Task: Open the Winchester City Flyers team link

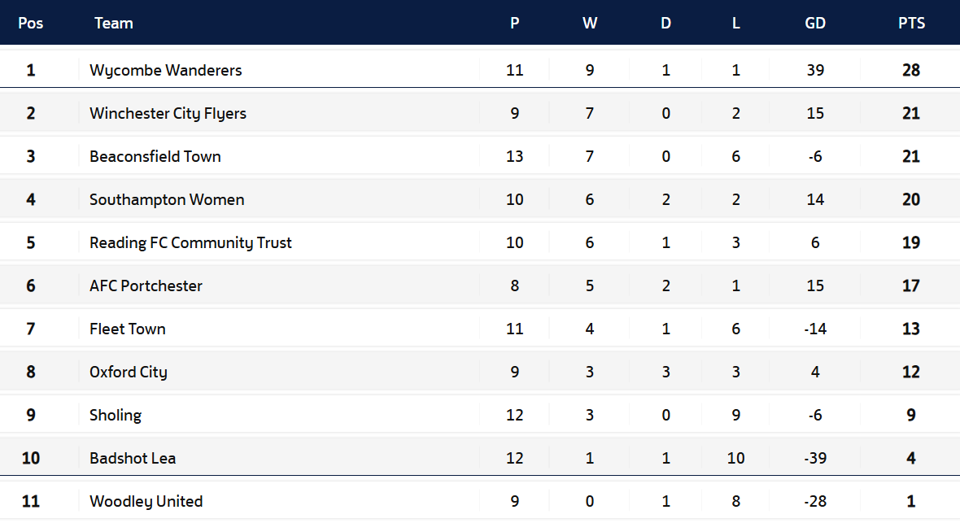Action: [168, 113]
